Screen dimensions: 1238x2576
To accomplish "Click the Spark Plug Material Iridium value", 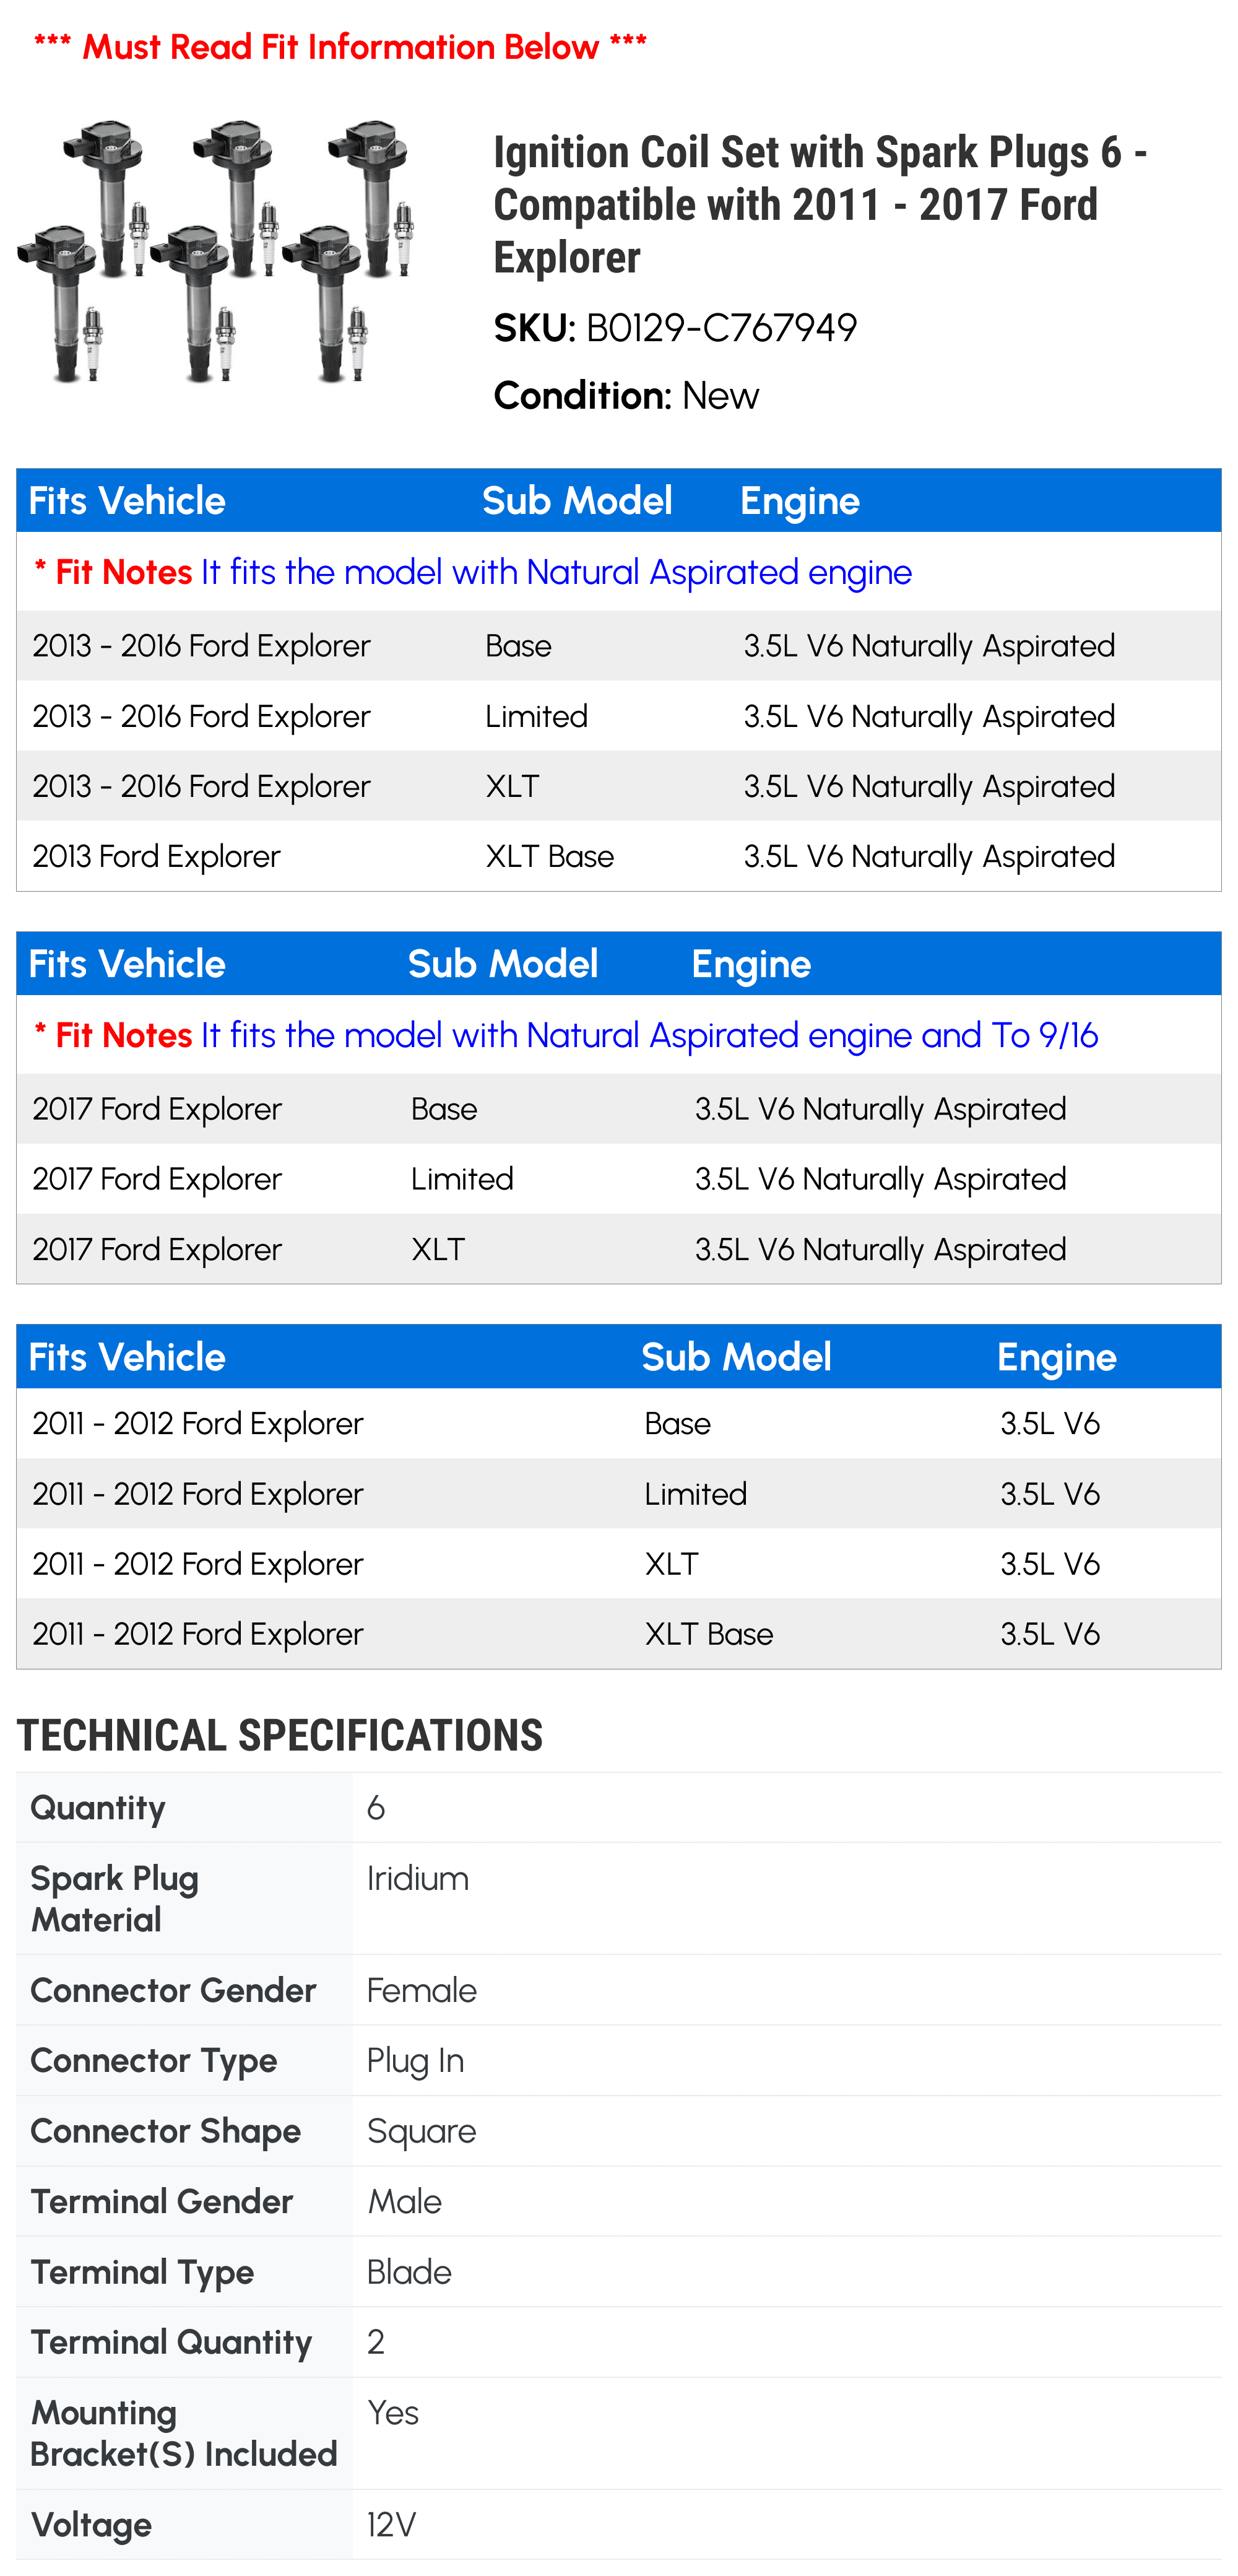I will click(418, 1878).
